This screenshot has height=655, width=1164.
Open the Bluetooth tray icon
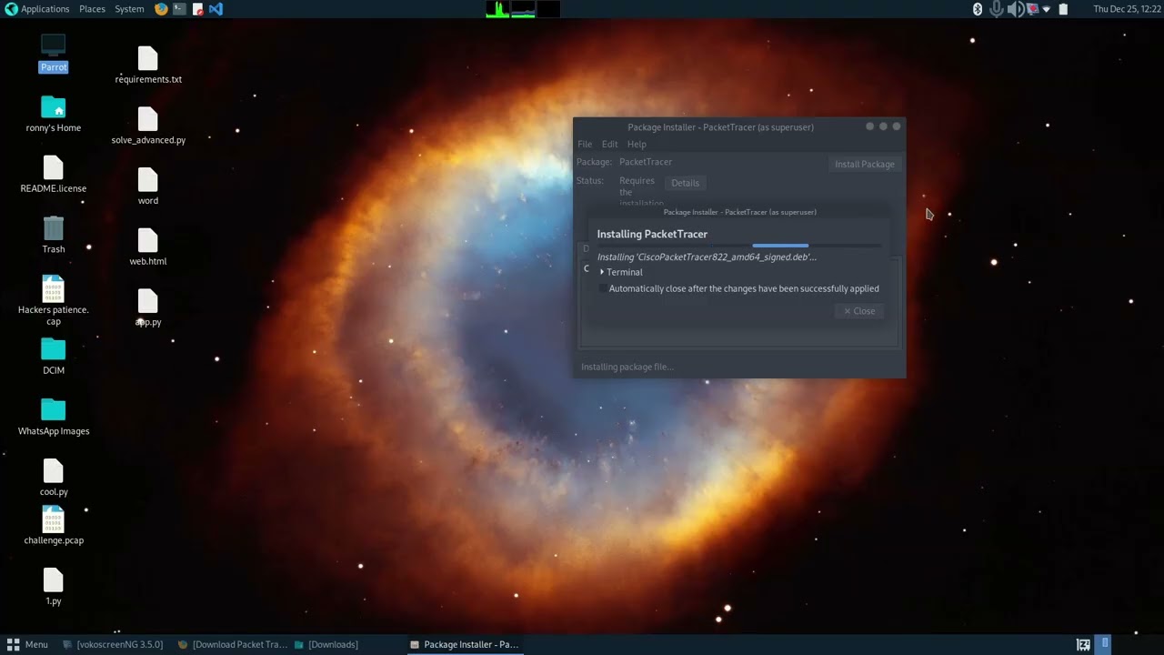(x=978, y=9)
